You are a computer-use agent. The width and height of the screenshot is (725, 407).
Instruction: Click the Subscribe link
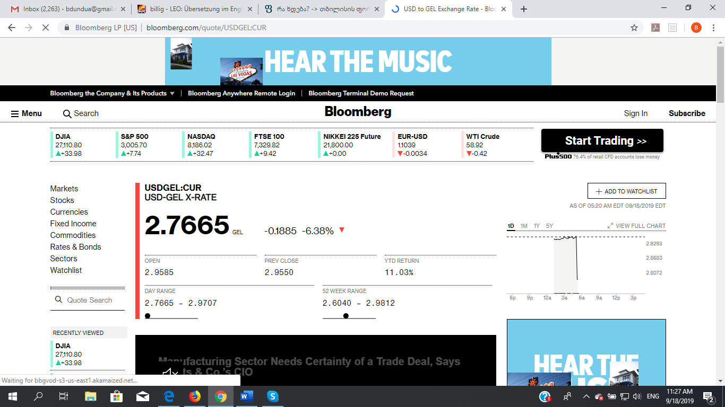687,113
